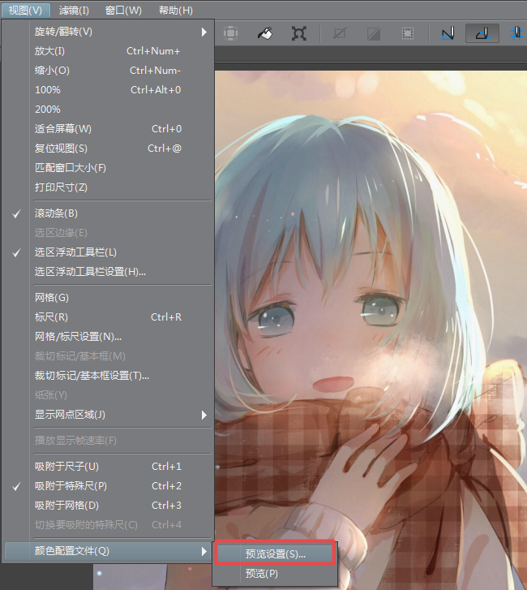Click the Ctrl+R shortcut text
Image resolution: width=527 pixels, height=590 pixels.
(166, 317)
